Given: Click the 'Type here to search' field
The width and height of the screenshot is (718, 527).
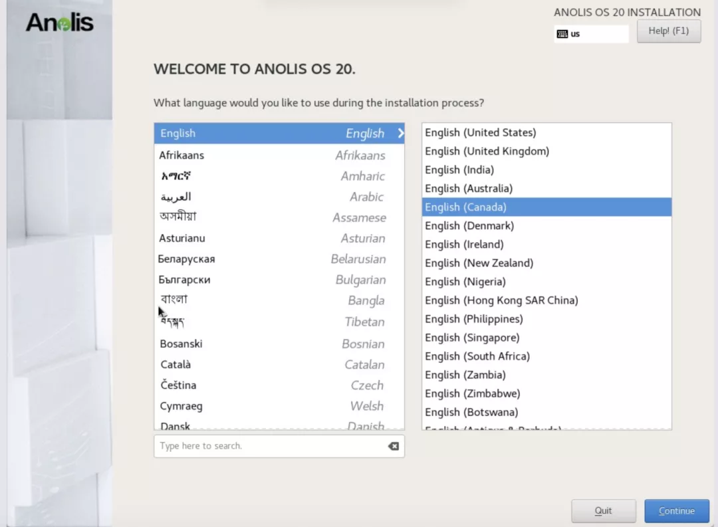Looking at the screenshot, I should (279, 446).
